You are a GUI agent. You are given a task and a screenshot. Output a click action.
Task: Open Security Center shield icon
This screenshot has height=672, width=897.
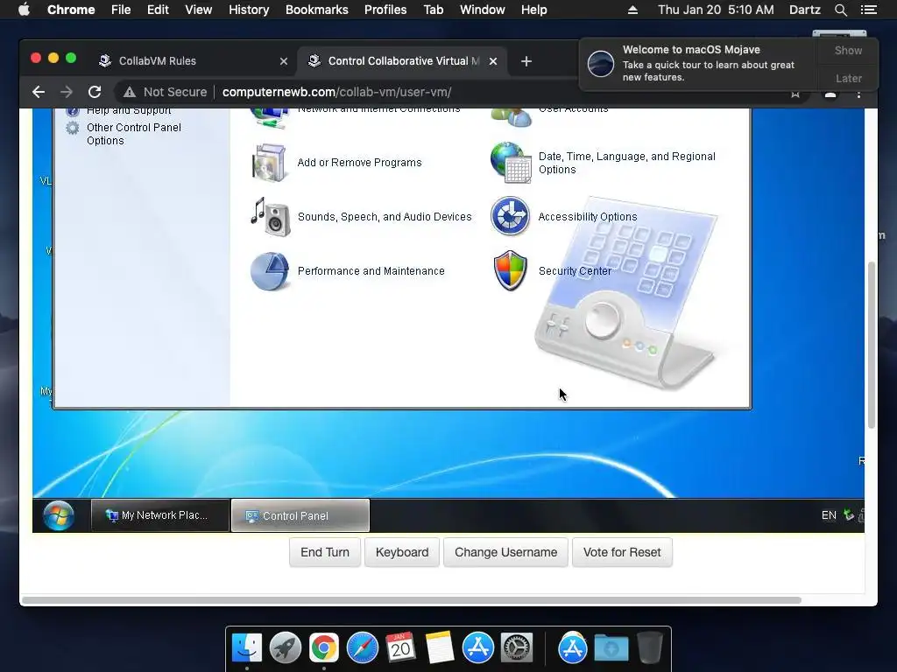pos(510,271)
